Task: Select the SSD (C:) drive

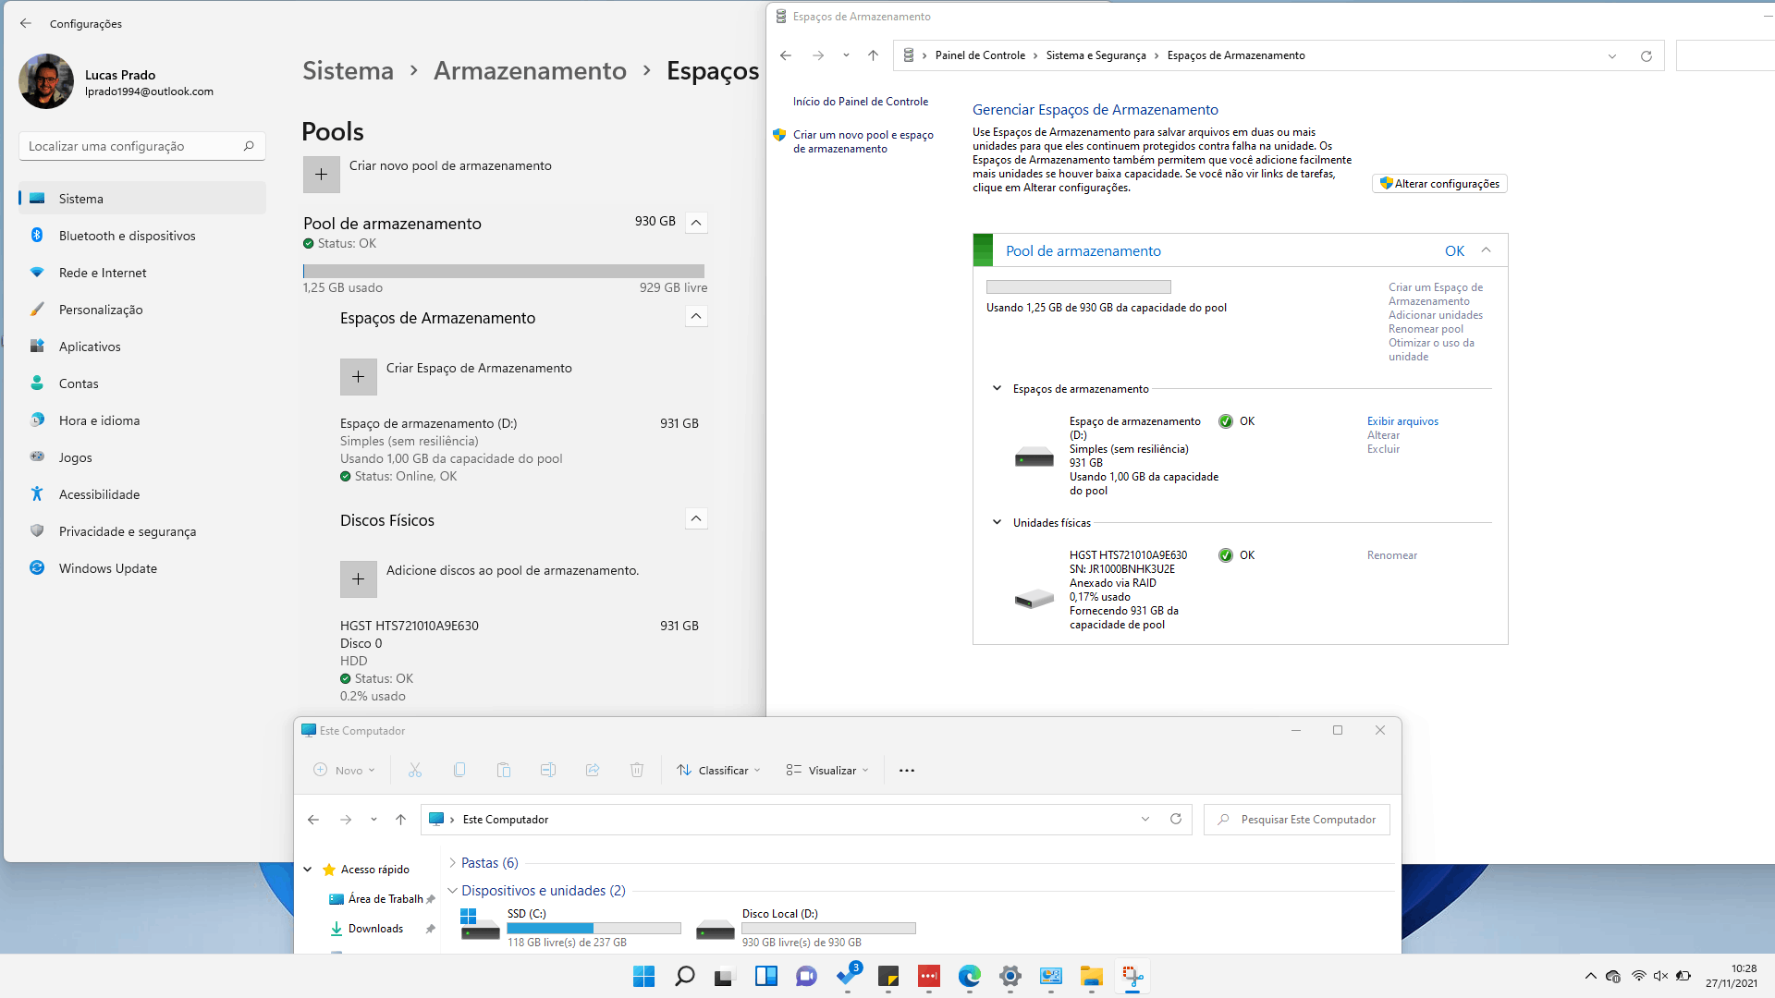Action: [570, 928]
